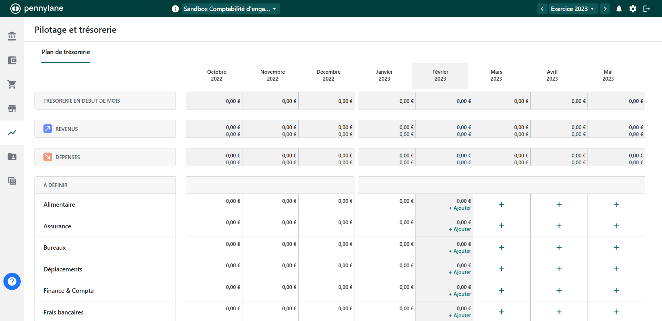
Task: Select the Plan de trésorerie tab
Action: pyautogui.click(x=66, y=52)
